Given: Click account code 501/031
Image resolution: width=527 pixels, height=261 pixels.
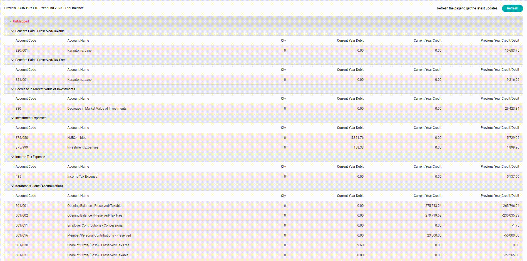Looking at the screenshot, I should (22, 255).
